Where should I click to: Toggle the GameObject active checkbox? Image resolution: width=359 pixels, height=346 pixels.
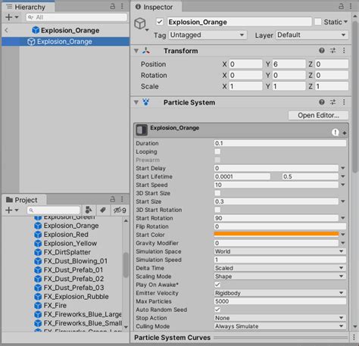coord(160,22)
